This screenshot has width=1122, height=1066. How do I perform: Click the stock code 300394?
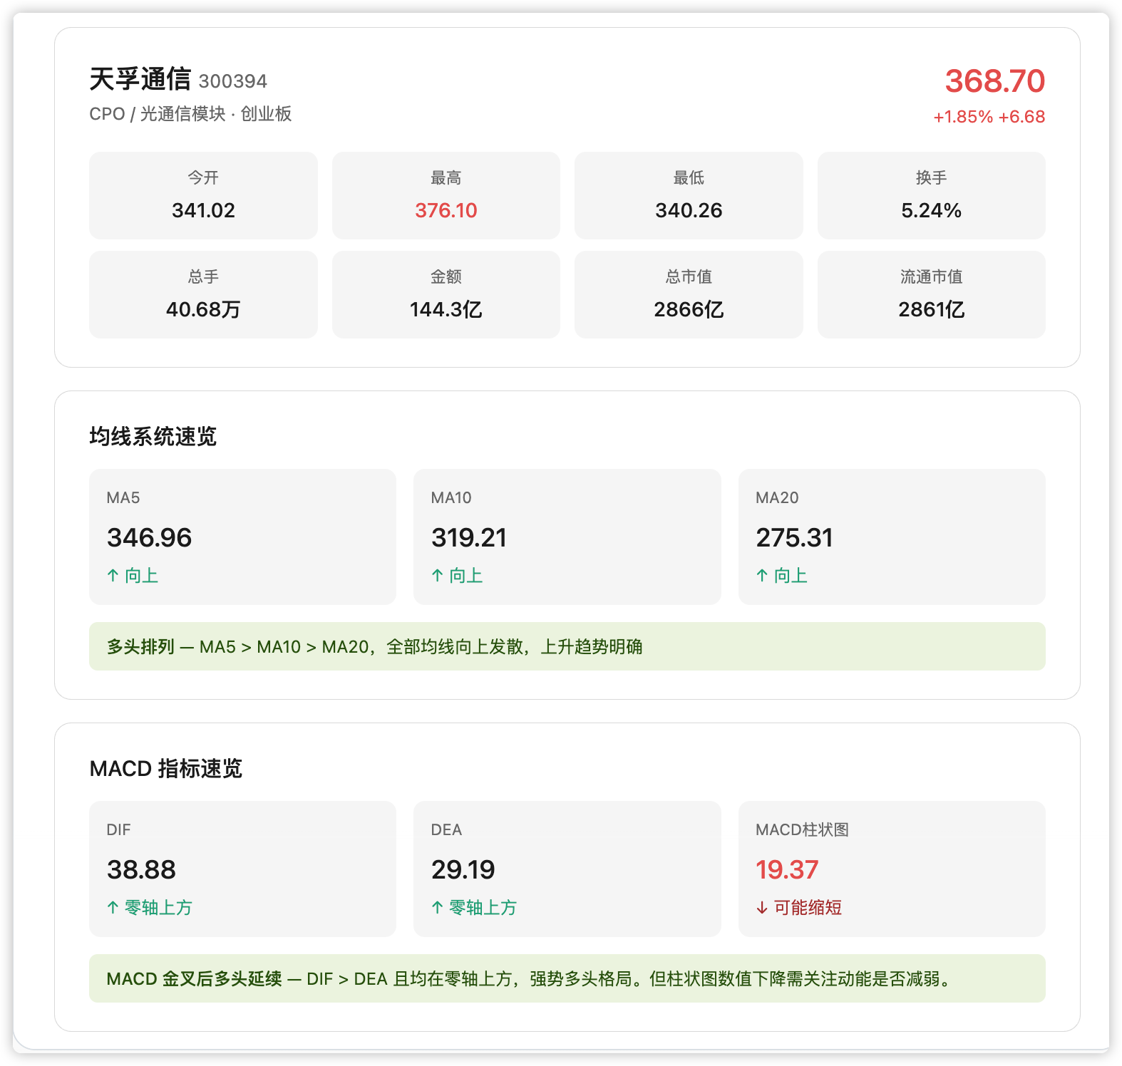(232, 81)
